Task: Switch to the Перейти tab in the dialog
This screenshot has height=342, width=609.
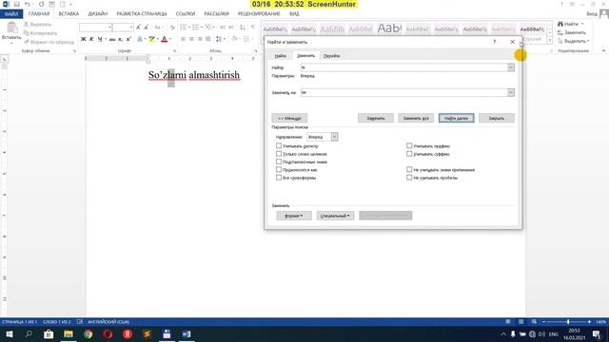Action: 331,56
